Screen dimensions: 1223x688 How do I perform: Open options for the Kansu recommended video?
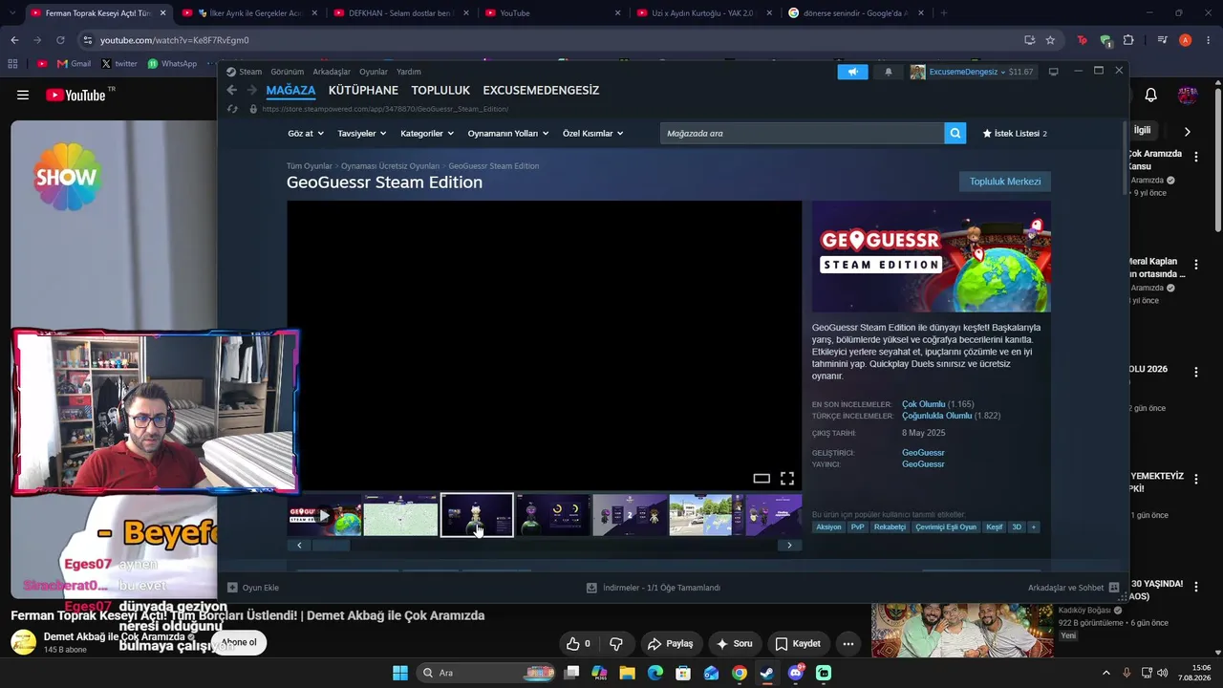tap(1196, 157)
